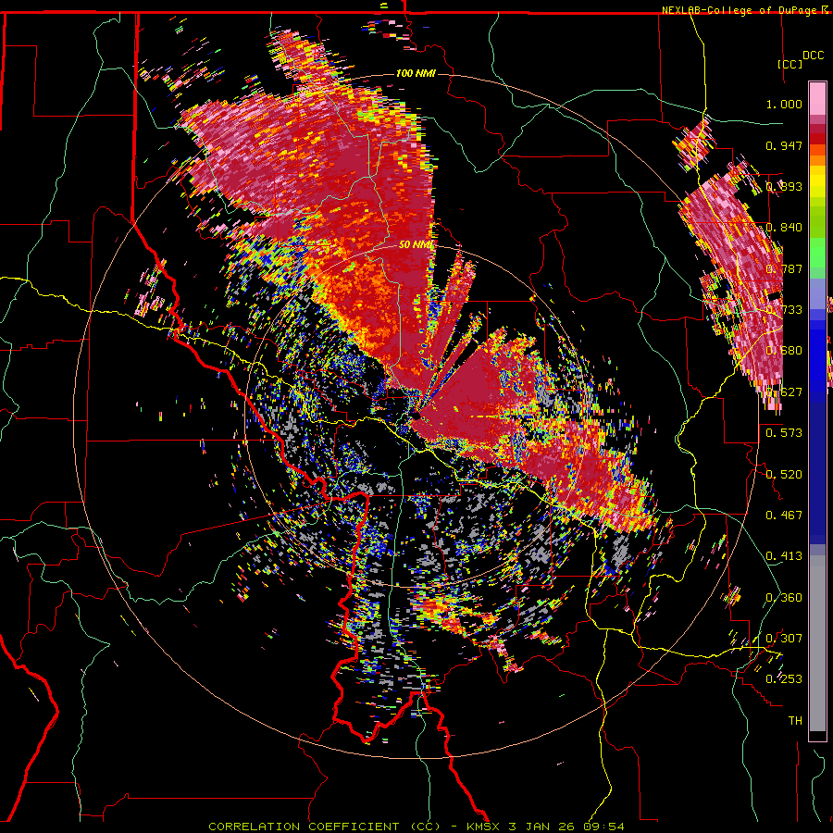
Task: Select the DCC label above the scale
Action: (813, 56)
